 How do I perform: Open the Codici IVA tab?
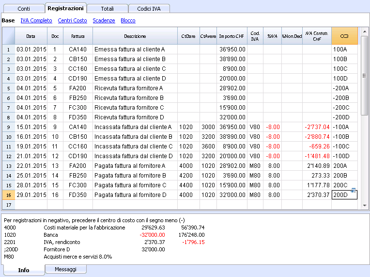point(149,9)
